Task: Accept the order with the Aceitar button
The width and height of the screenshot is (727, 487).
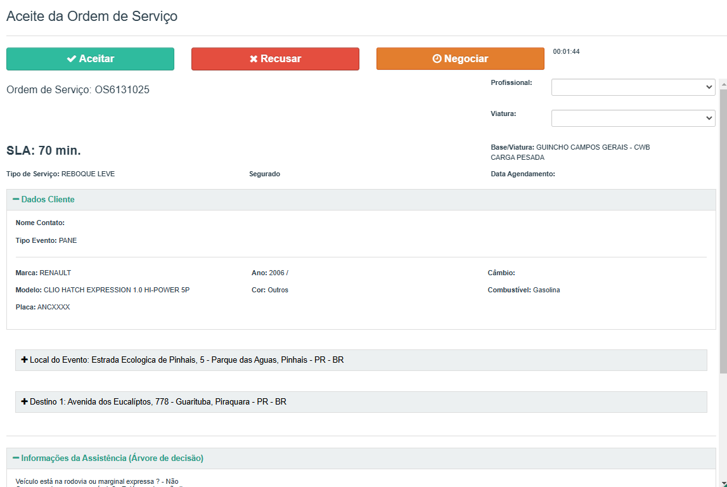Action: pyautogui.click(x=90, y=59)
